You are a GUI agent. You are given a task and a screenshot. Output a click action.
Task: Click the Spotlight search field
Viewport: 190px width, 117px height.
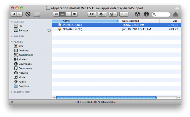(x=161, y=14)
